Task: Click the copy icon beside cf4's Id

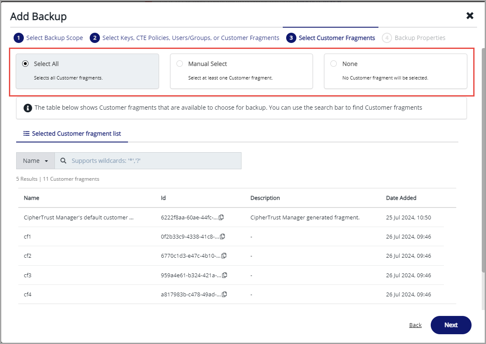Action: (x=225, y=294)
